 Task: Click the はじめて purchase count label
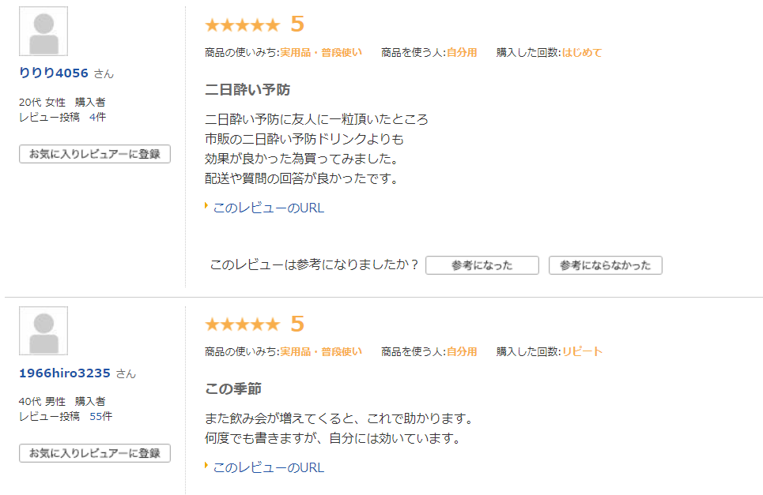pyautogui.click(x=582, y=53)
